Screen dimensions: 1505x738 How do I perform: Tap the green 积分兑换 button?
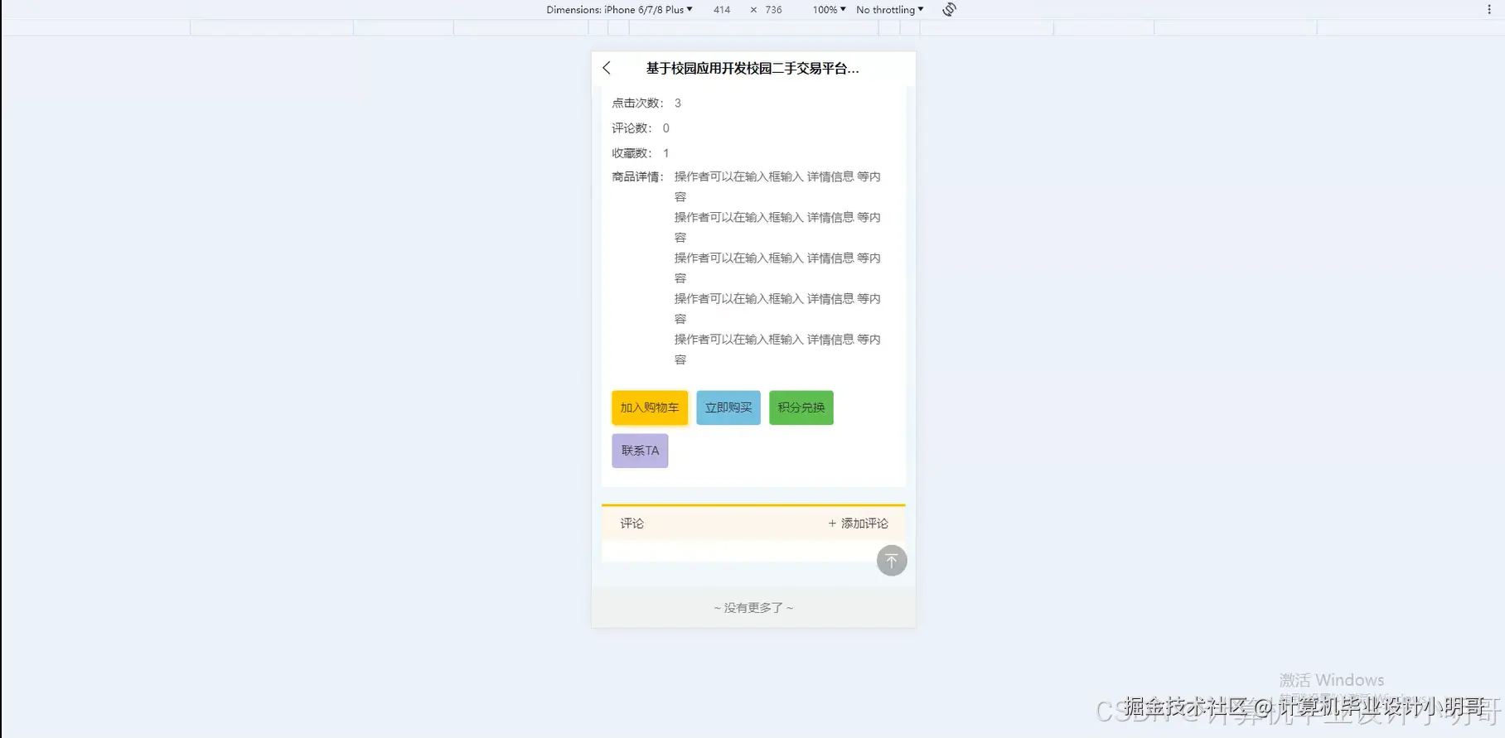pyautogui.click(x=801, y=408)
